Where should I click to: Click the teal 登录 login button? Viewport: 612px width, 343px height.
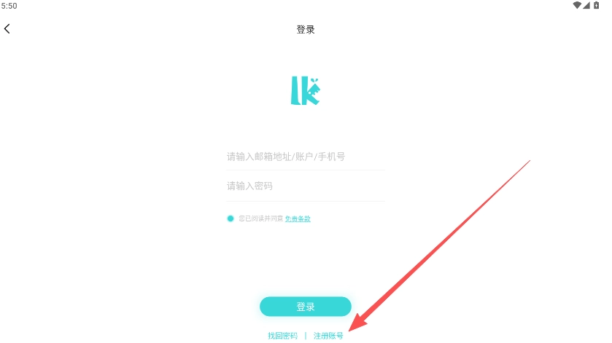306,307
